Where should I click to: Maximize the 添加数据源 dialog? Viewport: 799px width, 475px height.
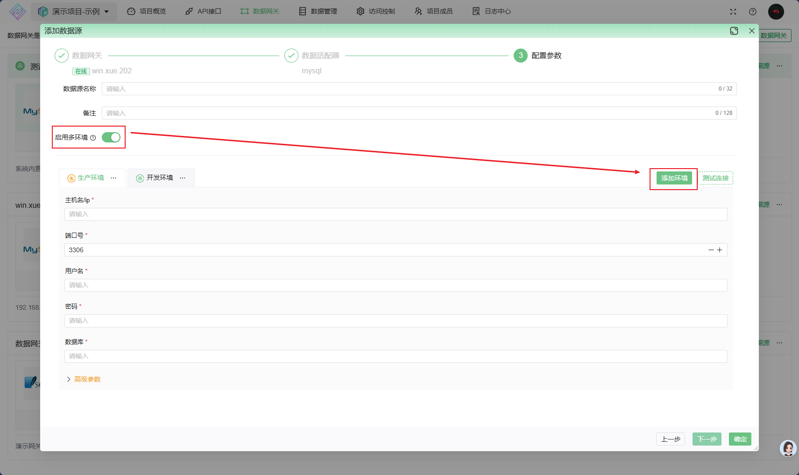click(734, 31)
